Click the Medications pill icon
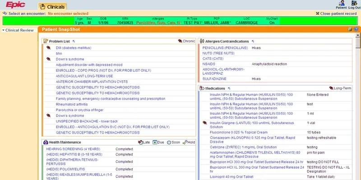 (x=202, y=88)
